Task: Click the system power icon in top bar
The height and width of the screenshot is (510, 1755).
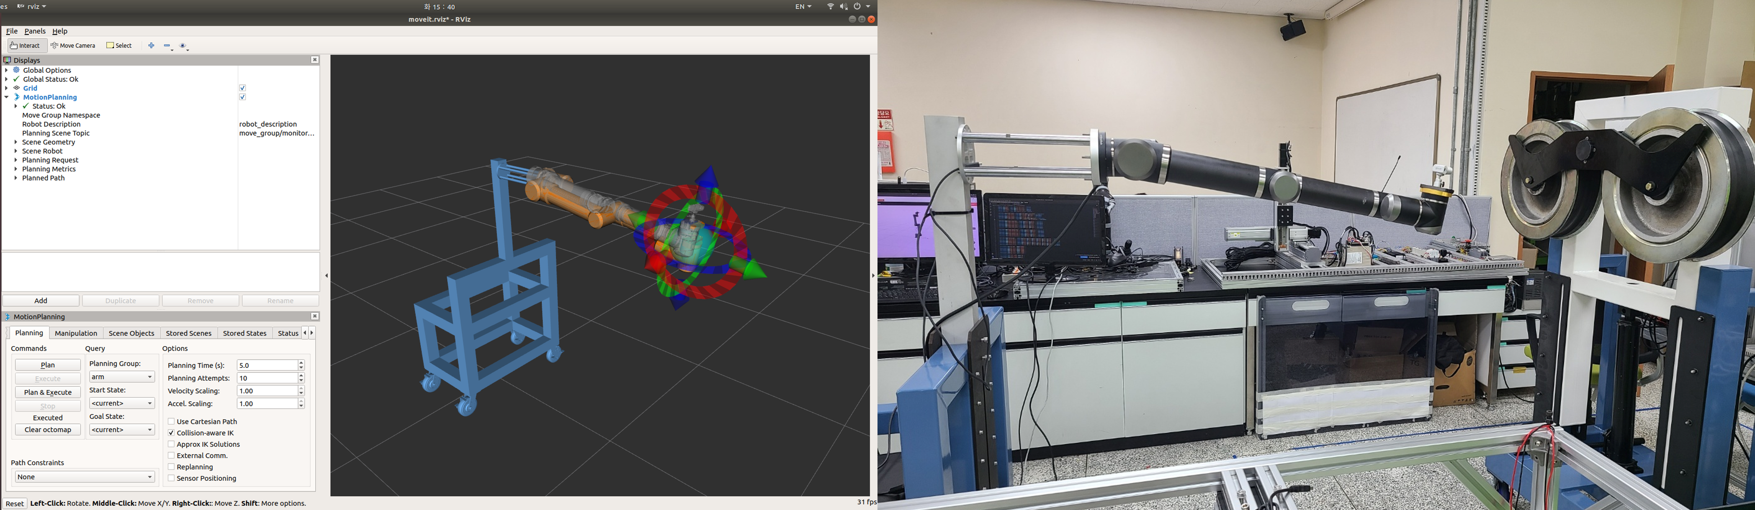Action: point(857,6)
